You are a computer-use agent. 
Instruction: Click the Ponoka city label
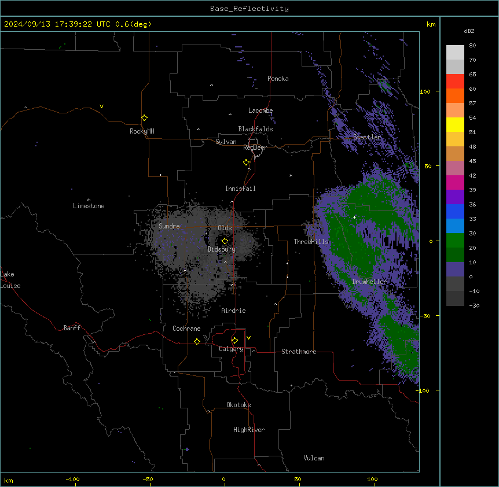(x=278, y=79)
